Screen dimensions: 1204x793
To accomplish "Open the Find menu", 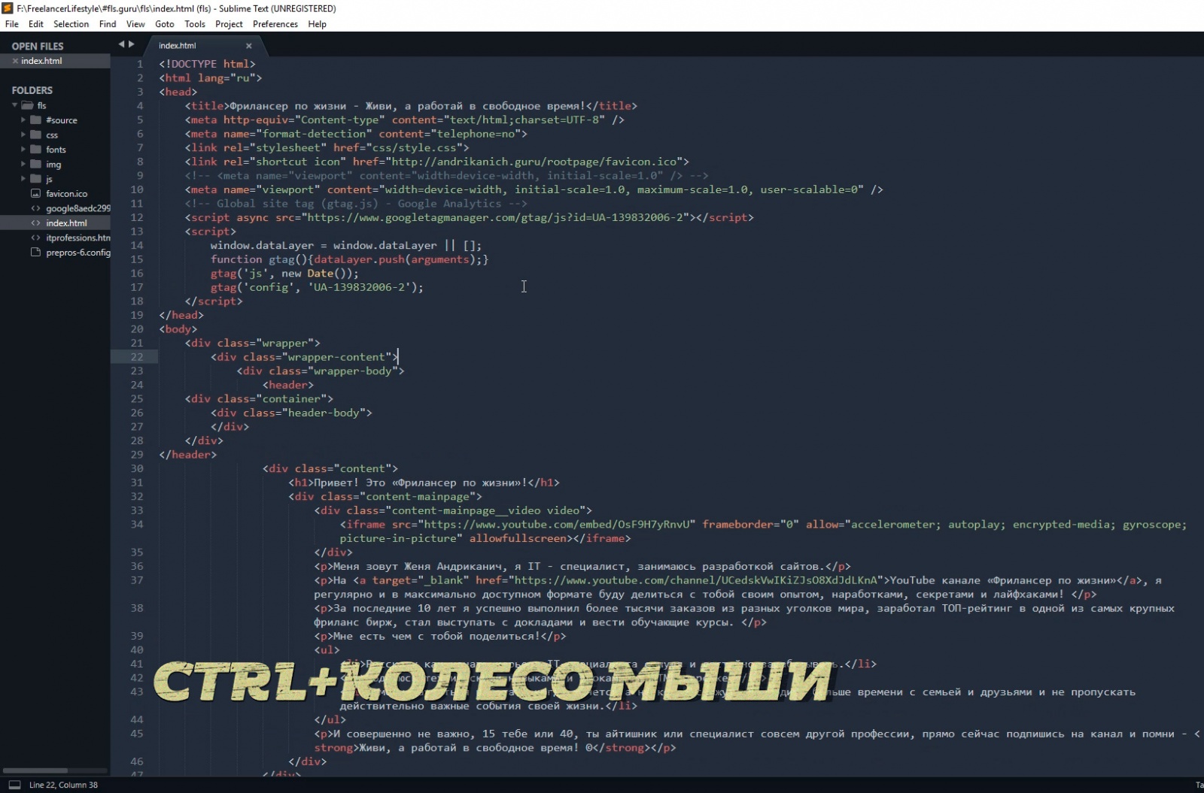I will click(108, 24).
